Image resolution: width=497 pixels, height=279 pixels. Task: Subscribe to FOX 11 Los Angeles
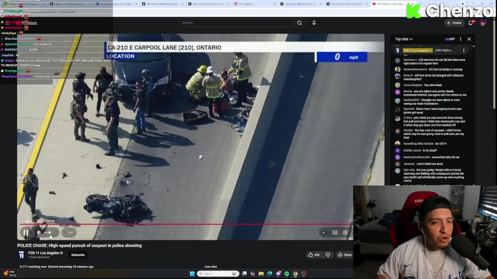(78, 255)
